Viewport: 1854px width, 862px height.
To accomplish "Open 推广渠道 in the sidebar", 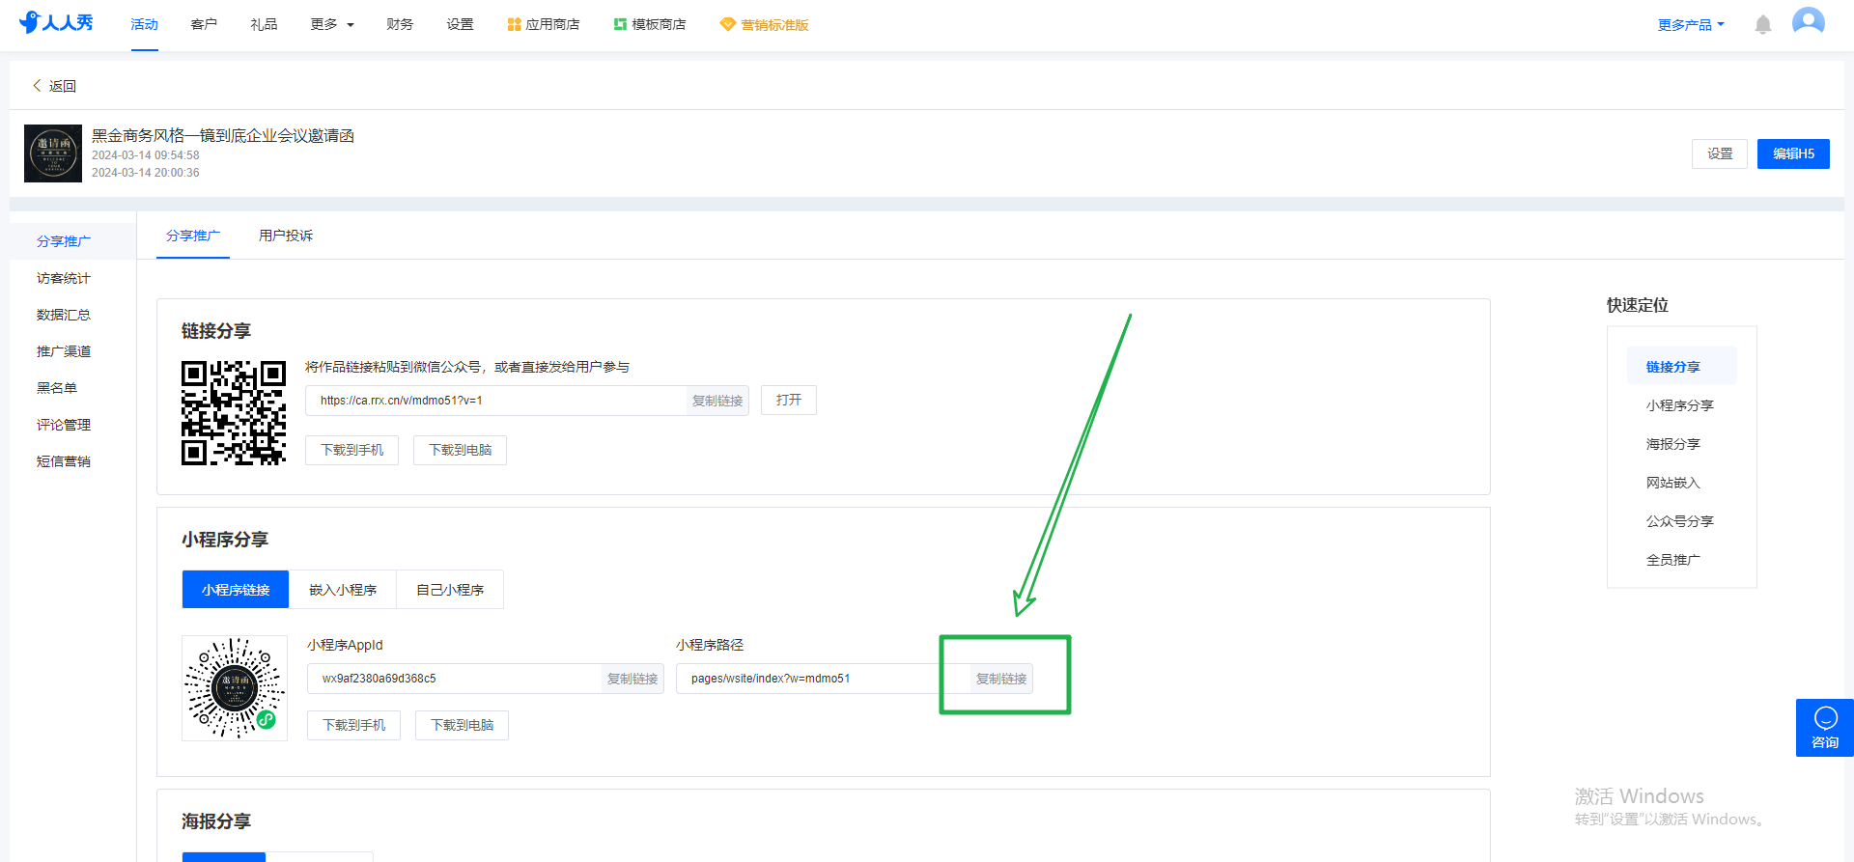I will pyautogui.click(x=64, y=351).
